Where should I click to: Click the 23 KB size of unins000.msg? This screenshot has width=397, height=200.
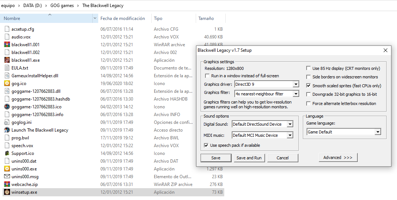coord(217,176)
